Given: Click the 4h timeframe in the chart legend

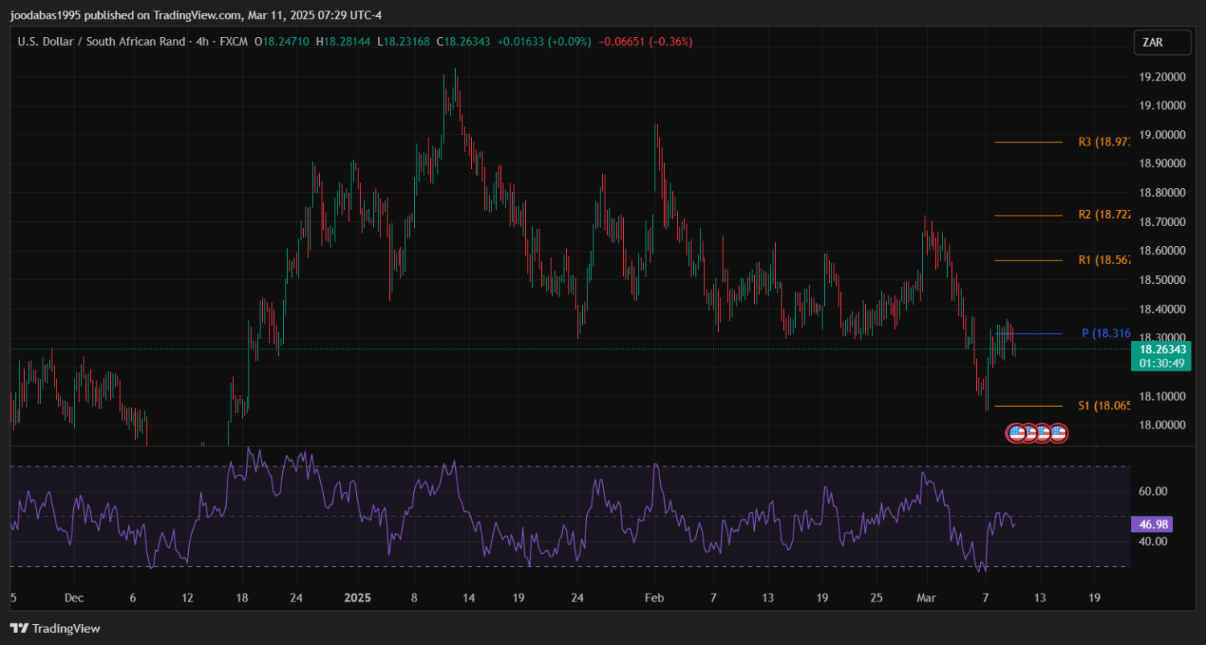Looking at the screenshot, I should 198,41.
